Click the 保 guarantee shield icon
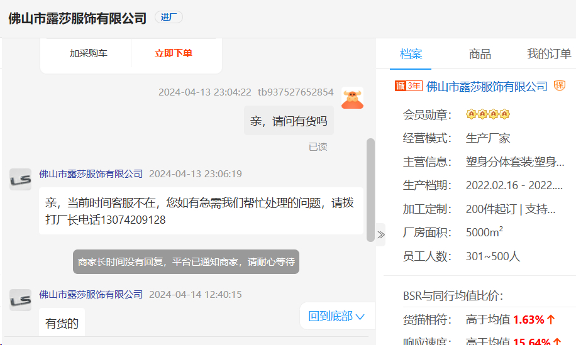This screenshot has width=576, height=345. pos(560,86)
